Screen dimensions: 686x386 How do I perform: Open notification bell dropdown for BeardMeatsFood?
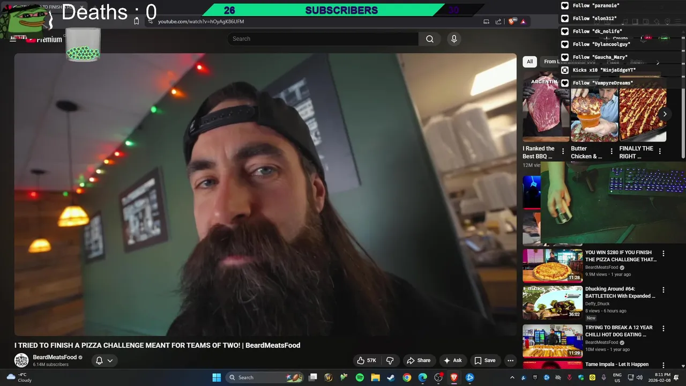[104, 360]
